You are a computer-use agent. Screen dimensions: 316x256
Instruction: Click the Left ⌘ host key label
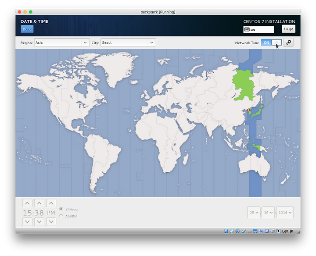(x=287, y=231)
